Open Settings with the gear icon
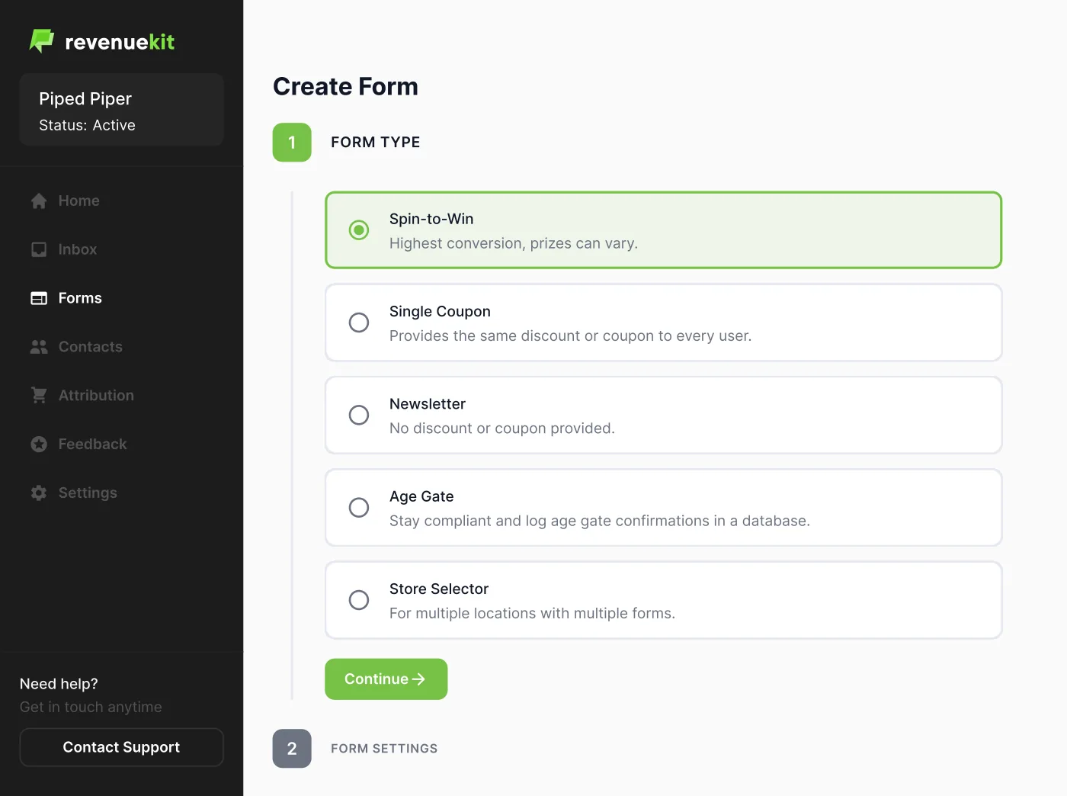 [38, 493]
